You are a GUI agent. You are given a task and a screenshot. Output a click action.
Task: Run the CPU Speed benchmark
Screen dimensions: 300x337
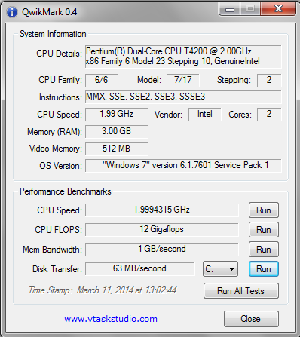click(x=264, y=210)
